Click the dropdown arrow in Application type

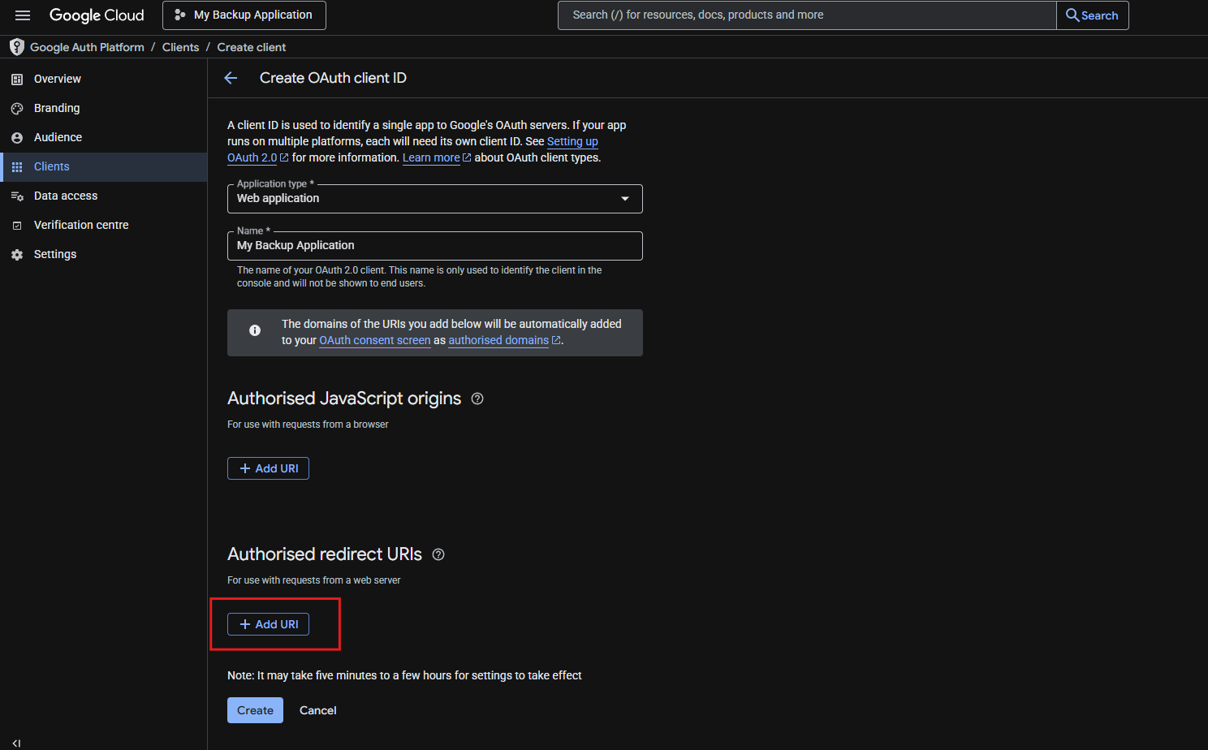tap(625, 199)
